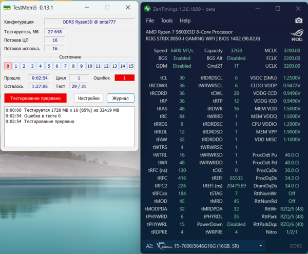Click the cycle count field showing 1
The image size is (308, 254).
pos(79,78)
